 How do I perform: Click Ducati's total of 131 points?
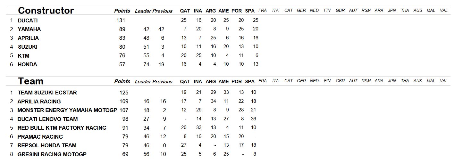click(x=121, y=20)
